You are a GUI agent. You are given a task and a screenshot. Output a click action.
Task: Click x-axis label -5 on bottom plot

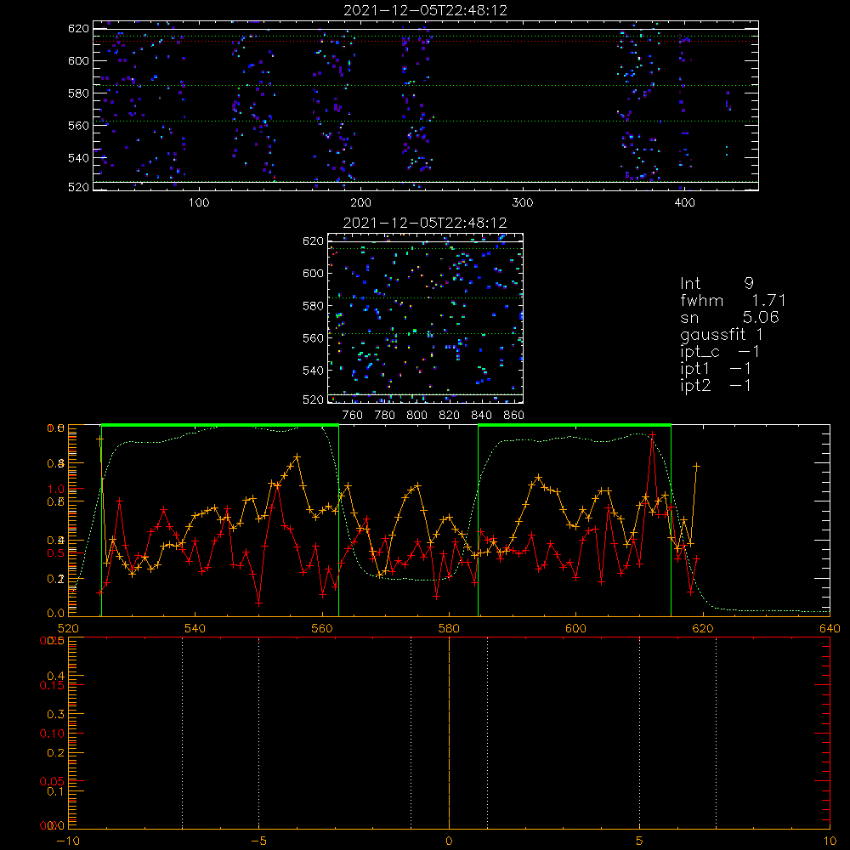(x=258, y=841)
